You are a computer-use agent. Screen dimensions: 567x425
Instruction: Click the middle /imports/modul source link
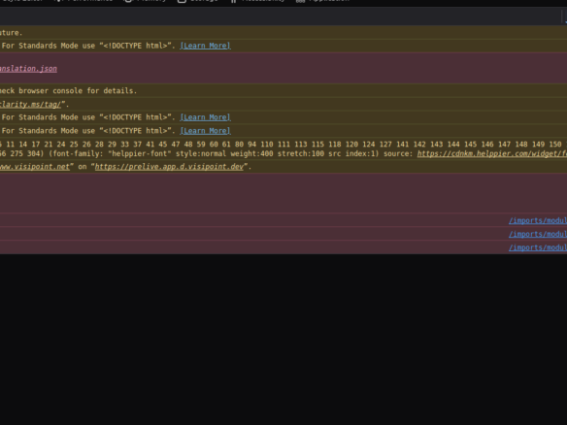pyautogui.click(x=538, y=234)
